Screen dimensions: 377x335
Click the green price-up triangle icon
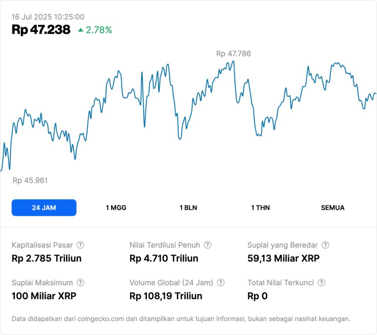click(81, 30)
